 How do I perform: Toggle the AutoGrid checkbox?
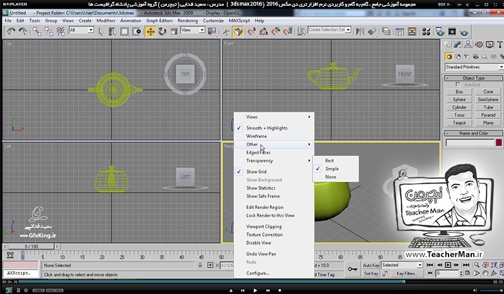(458, 84)
